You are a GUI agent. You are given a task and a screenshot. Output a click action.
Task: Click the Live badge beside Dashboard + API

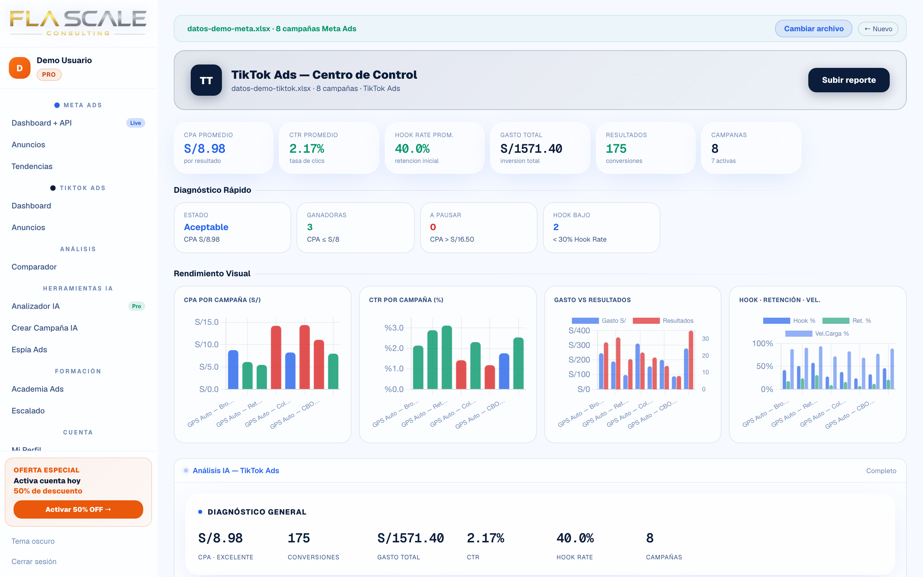coord(135,123)
